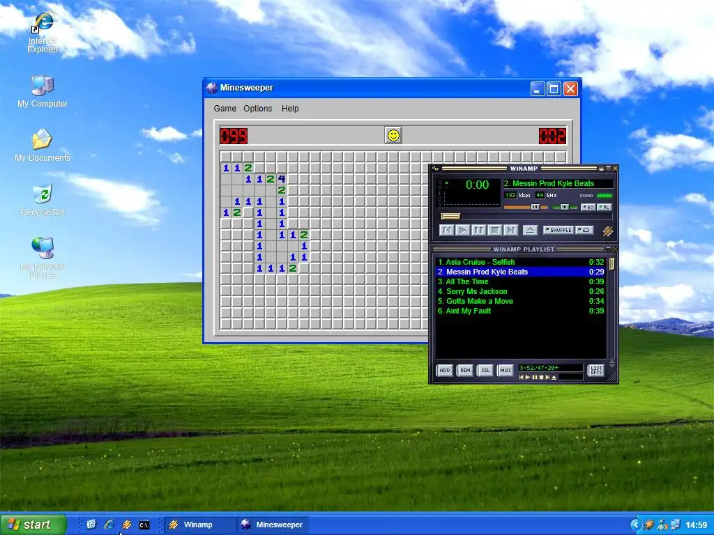
Task: Click the Minesweeper title bar icon
Action: click(x=211, y=88)
